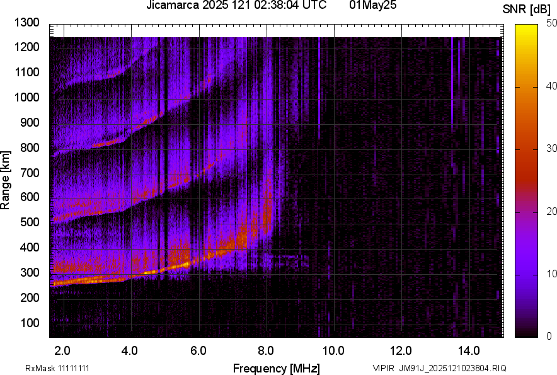The width and height of the screenshot is (557, 375).
Task: Click the 'SNR [dB]' colorbar title
Action: (x=526, y=9)
